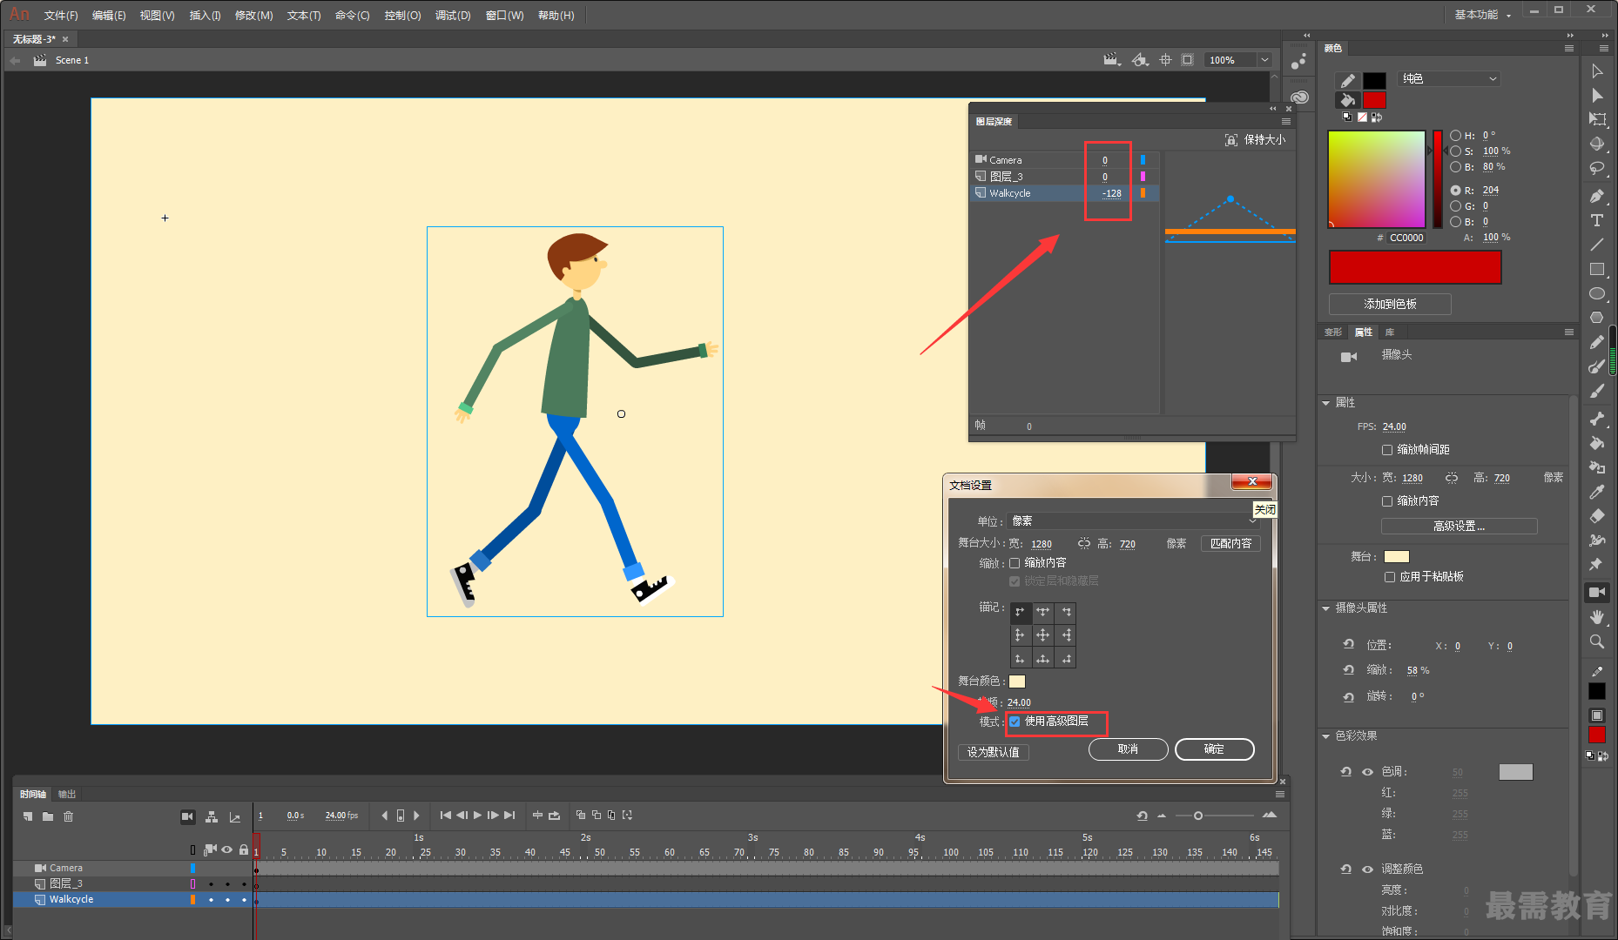
Task: Select the Subselection tool
Action: click(1597, 96)
